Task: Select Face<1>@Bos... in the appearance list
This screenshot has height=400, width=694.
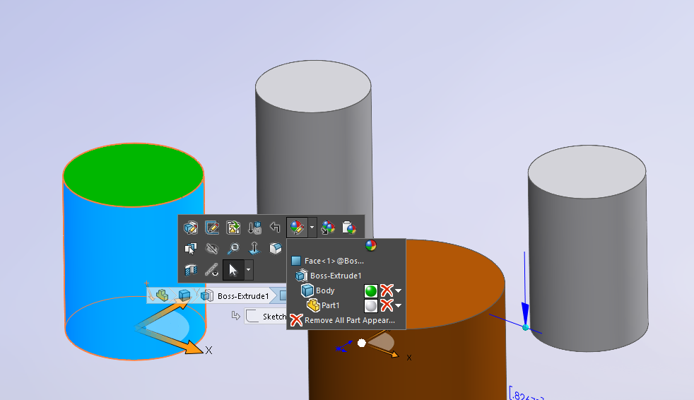Action: pyautogui.click(x=334, y=261)
